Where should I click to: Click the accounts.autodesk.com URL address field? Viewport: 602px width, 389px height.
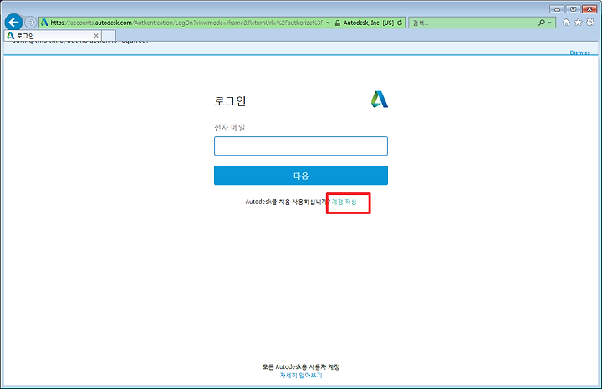point(186,23)
